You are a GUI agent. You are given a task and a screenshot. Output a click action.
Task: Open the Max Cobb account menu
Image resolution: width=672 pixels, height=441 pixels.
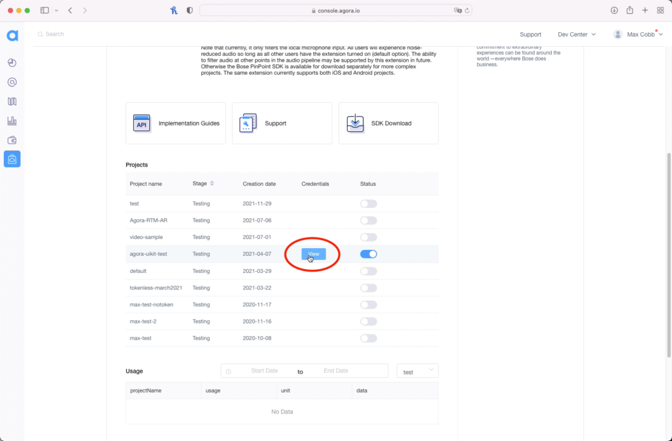tap(638, 34)
